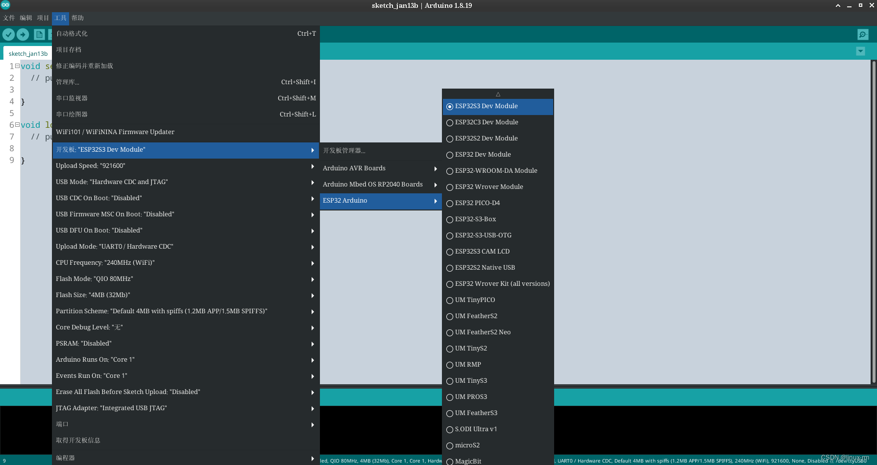Image resolution: width=877 pixels, height=465 pixels.
Task: Open 串口监视器 menu entry
Action: pyautogui.click(x=186, y=98)
